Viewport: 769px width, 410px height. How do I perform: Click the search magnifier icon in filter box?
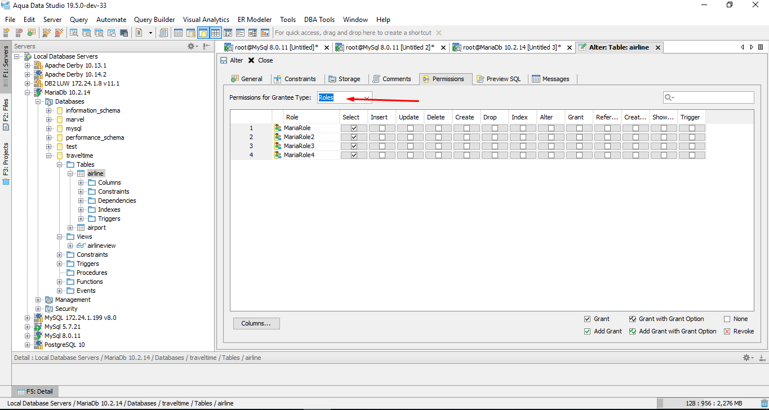pyautogui.click(x=669, y=97)
